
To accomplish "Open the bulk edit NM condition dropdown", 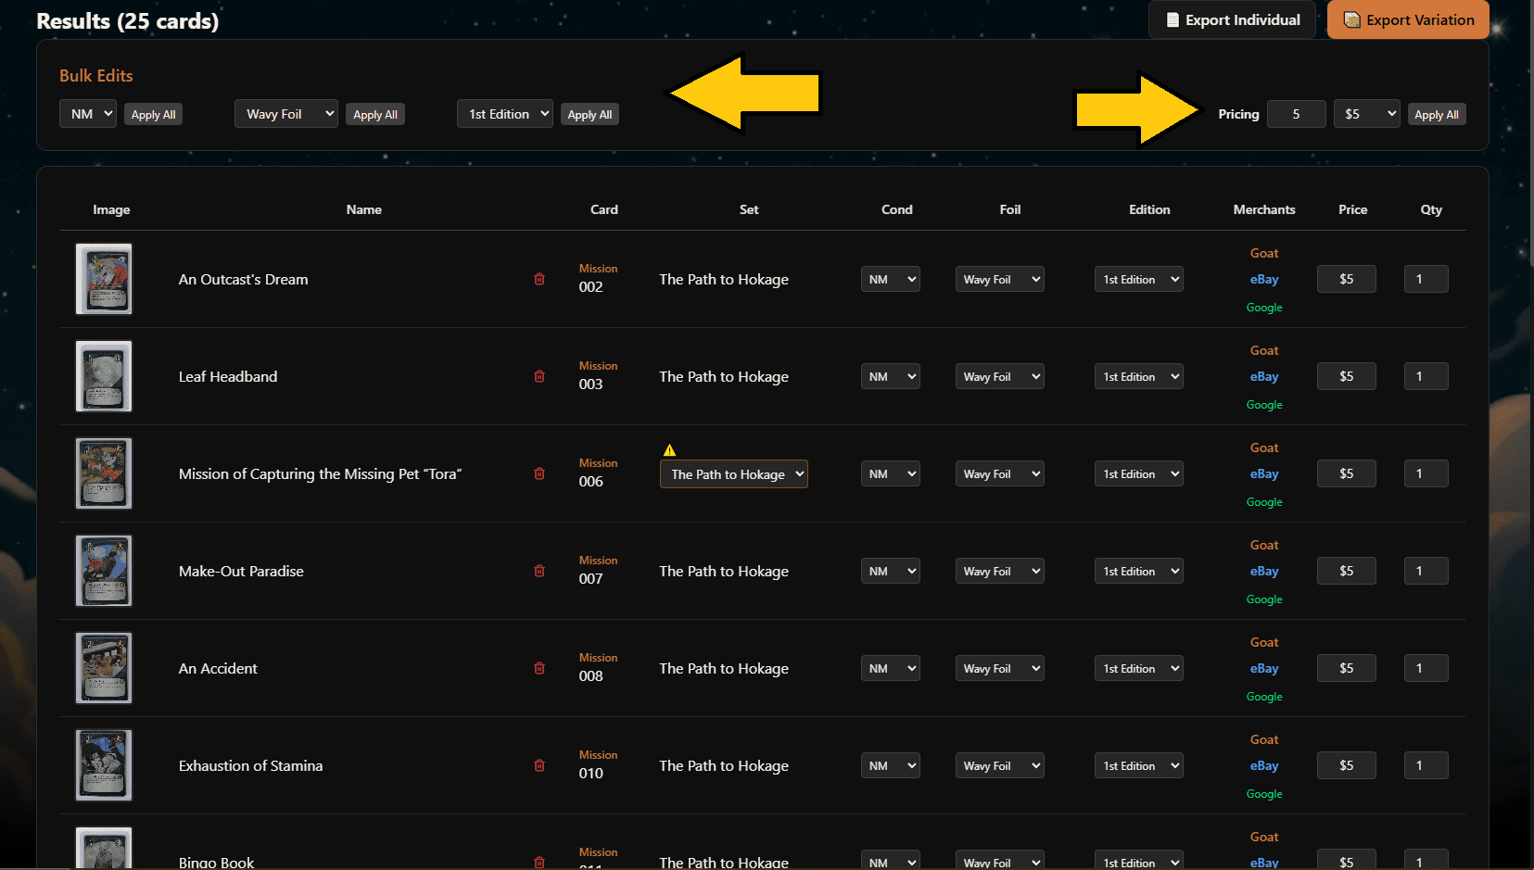I will point(88,114).
